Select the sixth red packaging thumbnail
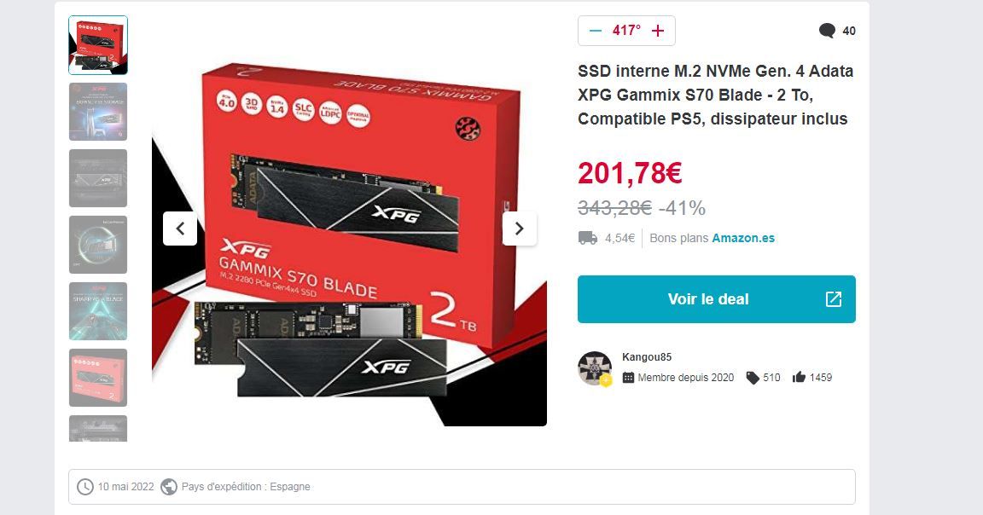This screenshot has height=515, width=983. [x=98, y=378]
